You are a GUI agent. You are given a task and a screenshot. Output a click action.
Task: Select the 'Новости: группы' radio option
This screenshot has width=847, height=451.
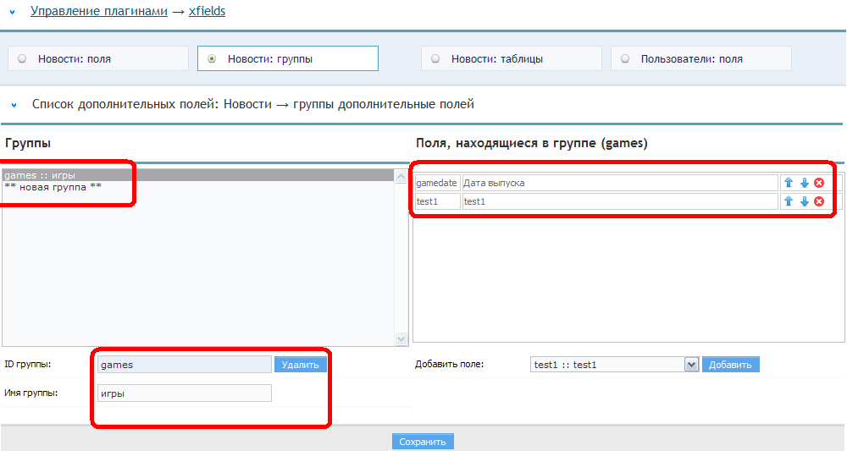click(212, 59)
